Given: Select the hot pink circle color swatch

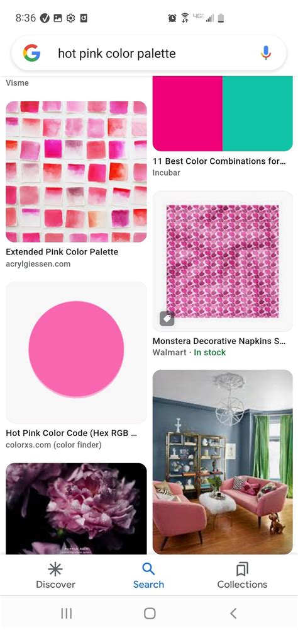Looking at the screenshot, I should click(x=76, y=350).
